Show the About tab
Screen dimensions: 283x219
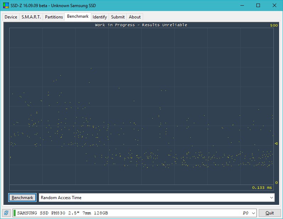click(x=135, y=17)
